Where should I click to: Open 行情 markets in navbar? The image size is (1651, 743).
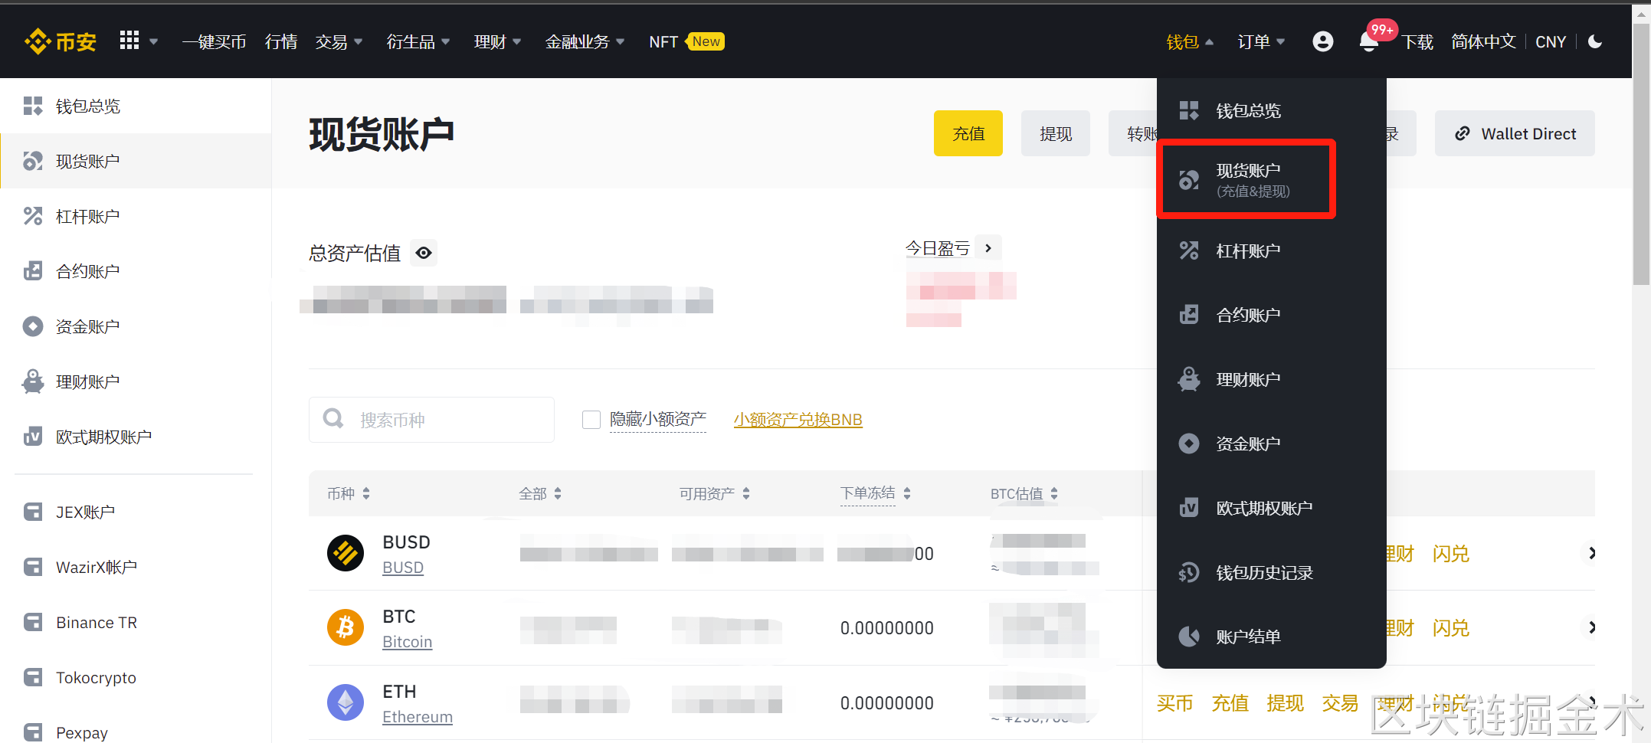tap(281, 41)
